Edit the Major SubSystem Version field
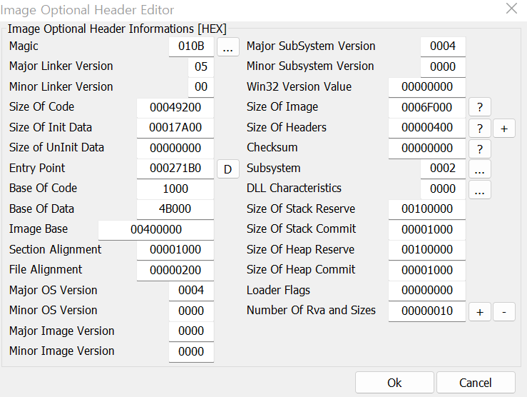The image size is (527, 397). pos(443,46)
